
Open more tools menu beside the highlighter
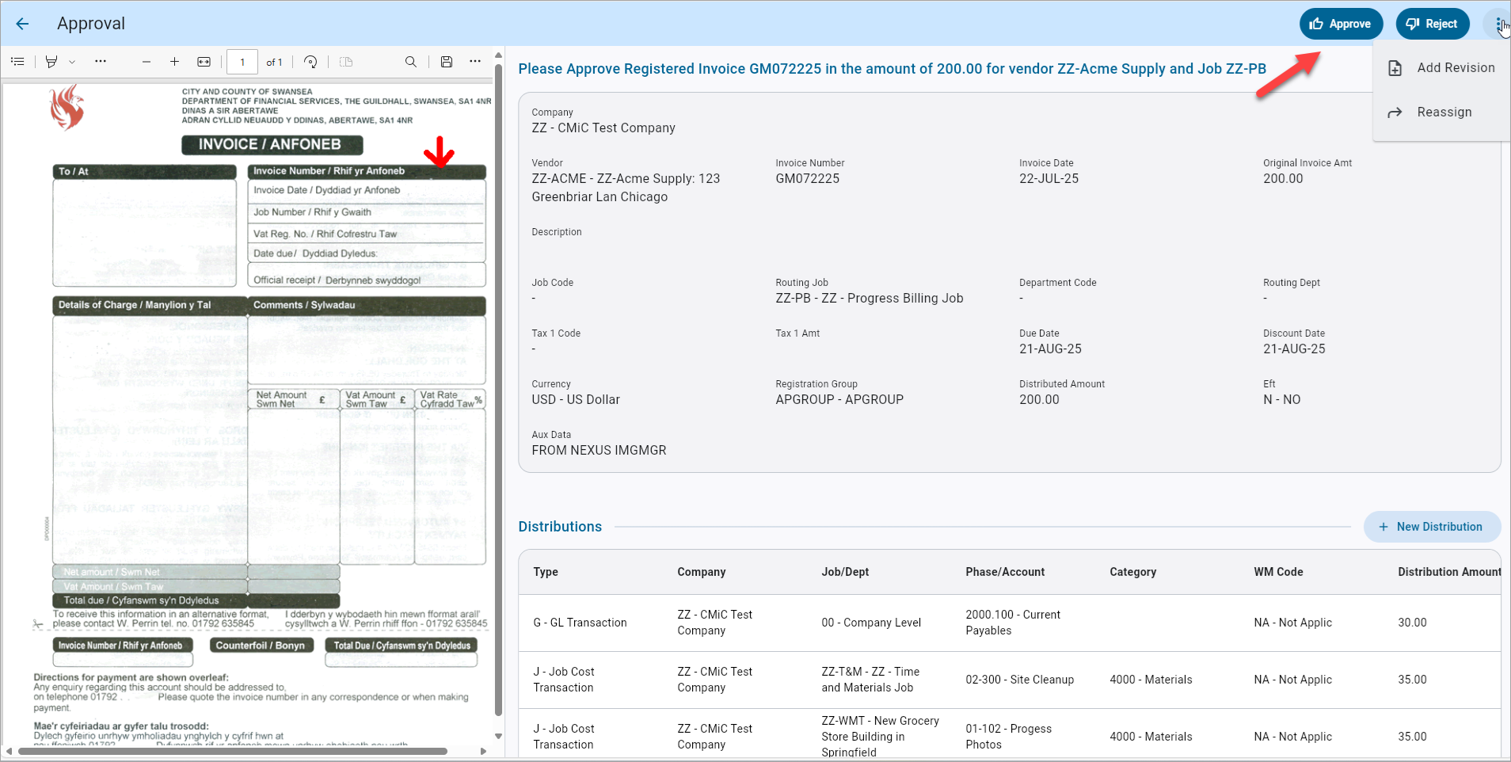(101, 61)
